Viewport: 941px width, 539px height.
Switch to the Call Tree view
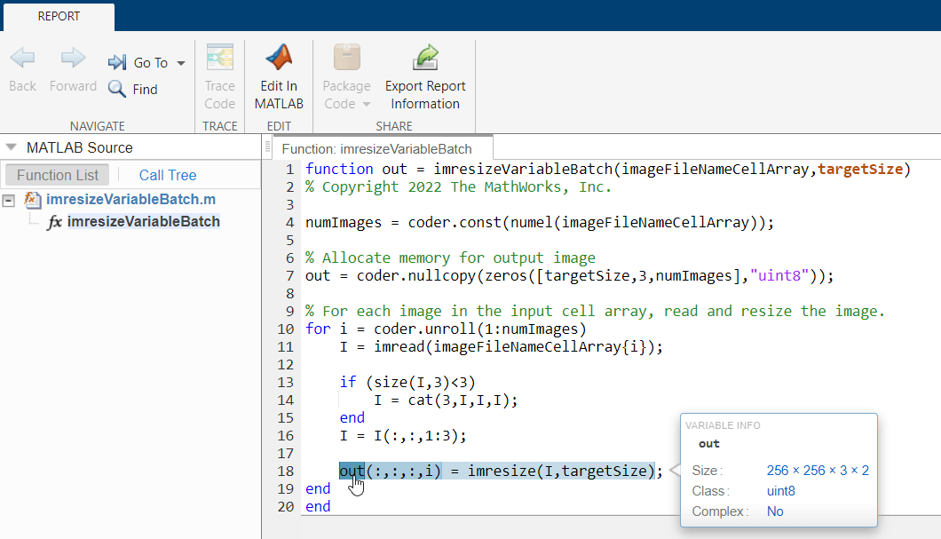click(x=168, y=175)
